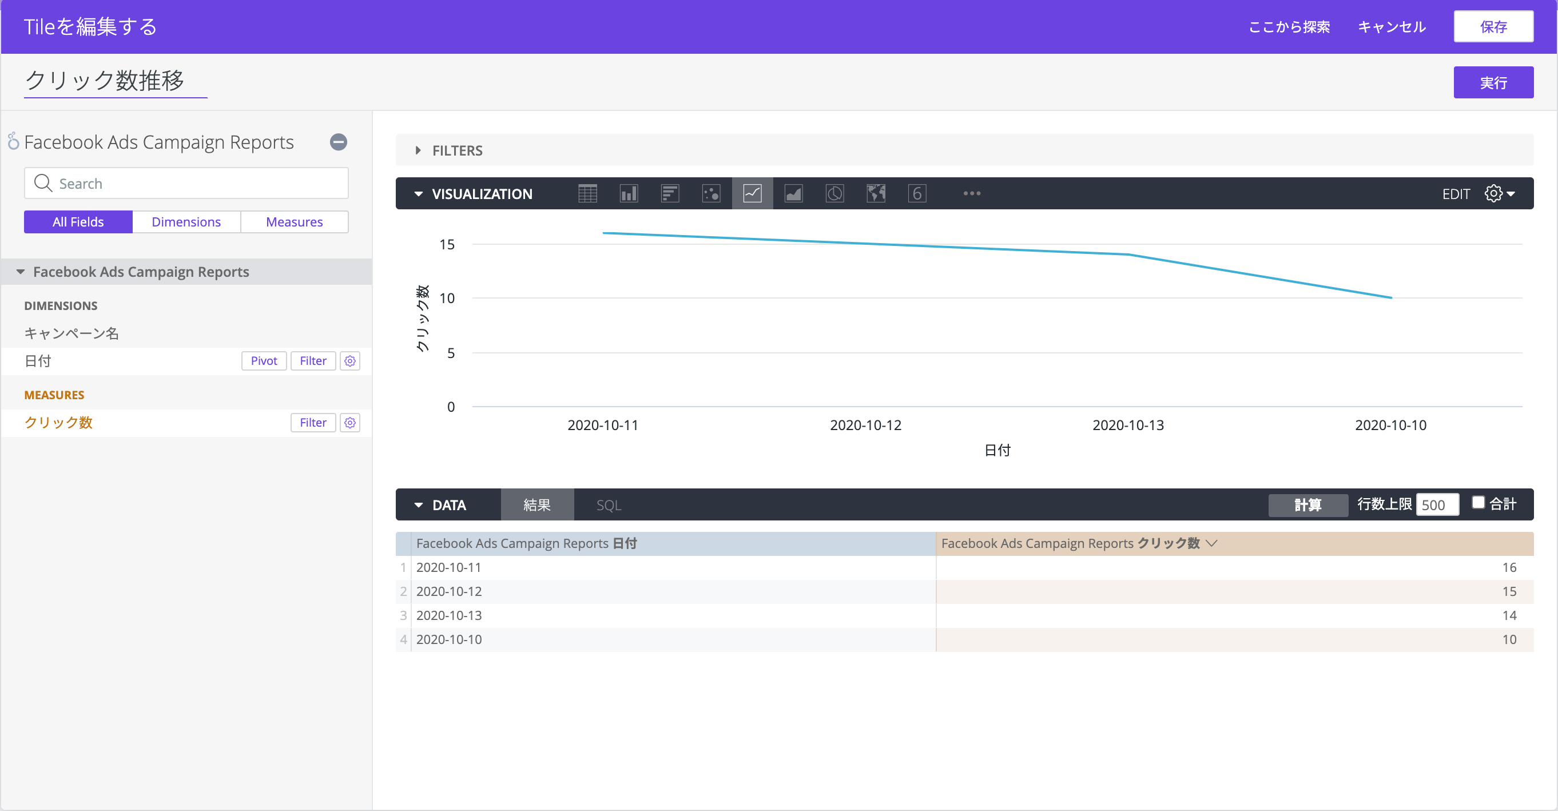Click the 日付 column header in results
The width and height of the screenshot is (1558, 811).
tap(673, 543)
